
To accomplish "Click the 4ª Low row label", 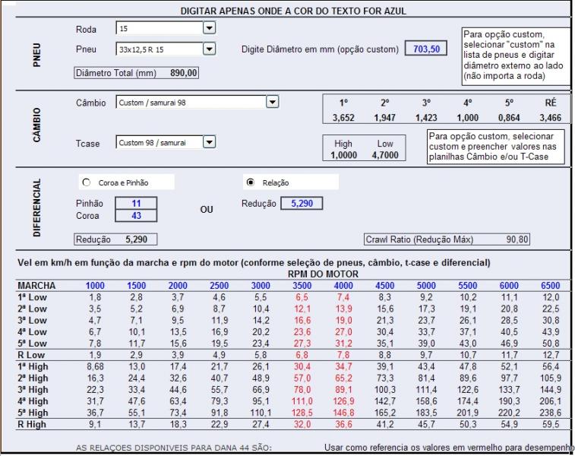I will point(32,332).
